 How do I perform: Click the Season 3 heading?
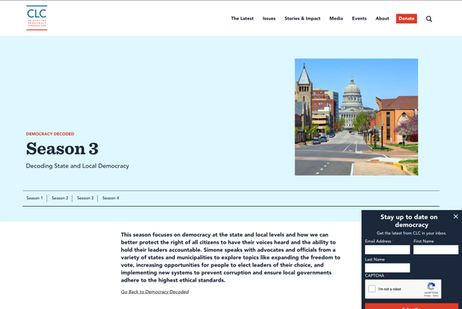62,148
